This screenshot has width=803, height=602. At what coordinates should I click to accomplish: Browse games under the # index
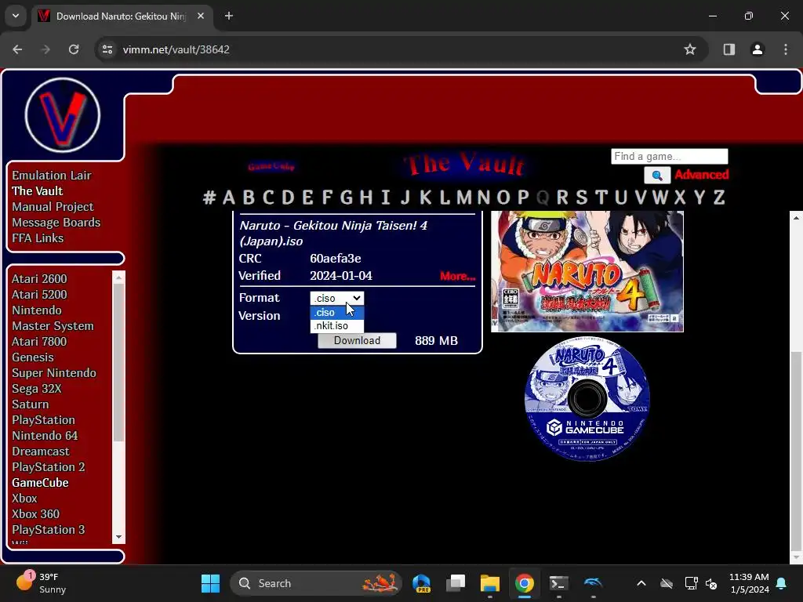pyautogui.click(x=209, y=197)
